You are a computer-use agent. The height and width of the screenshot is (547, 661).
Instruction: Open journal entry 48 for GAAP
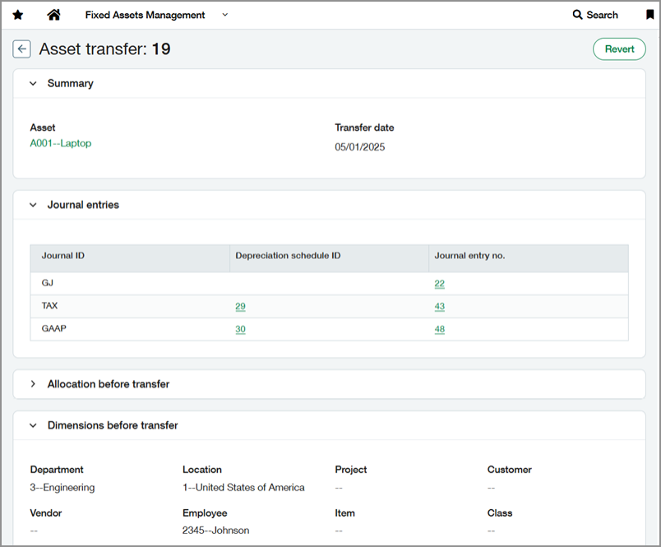(439, 328)
